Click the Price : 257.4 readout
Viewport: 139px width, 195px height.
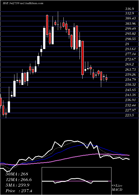tap(19, 191)
